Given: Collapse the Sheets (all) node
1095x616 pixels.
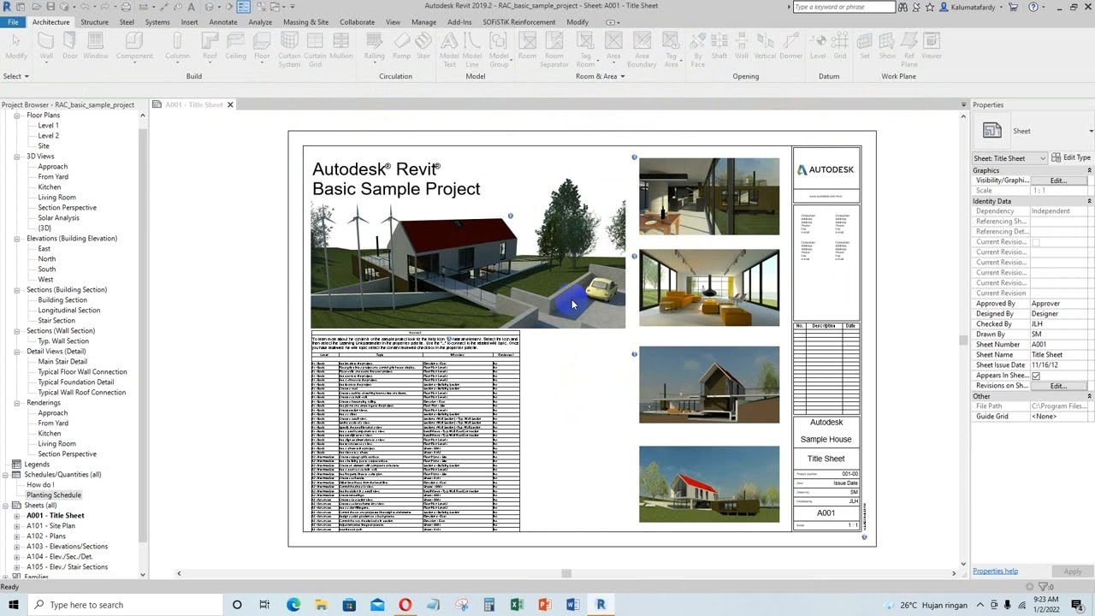Looking at the screenshot, I should tap(6, 506).
